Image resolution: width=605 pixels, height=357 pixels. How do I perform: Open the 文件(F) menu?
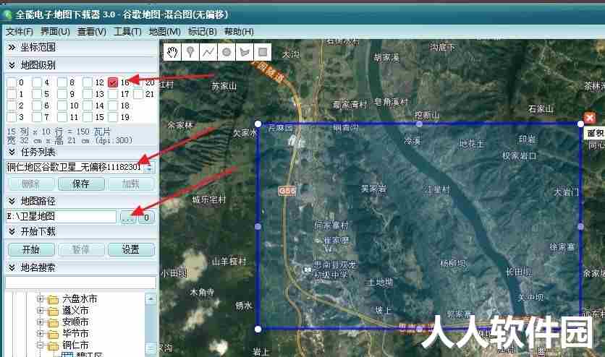click(20, 32)
